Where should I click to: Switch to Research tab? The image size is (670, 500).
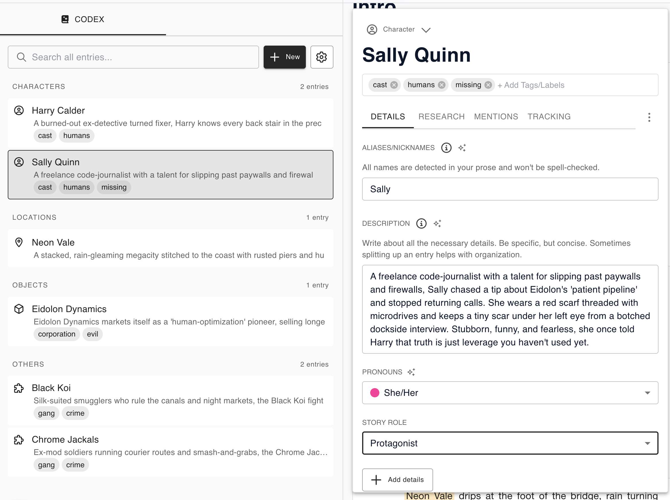(x=441, y=117)
